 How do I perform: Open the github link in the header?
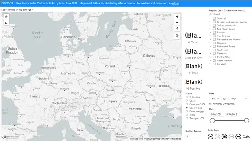point(175,3)
